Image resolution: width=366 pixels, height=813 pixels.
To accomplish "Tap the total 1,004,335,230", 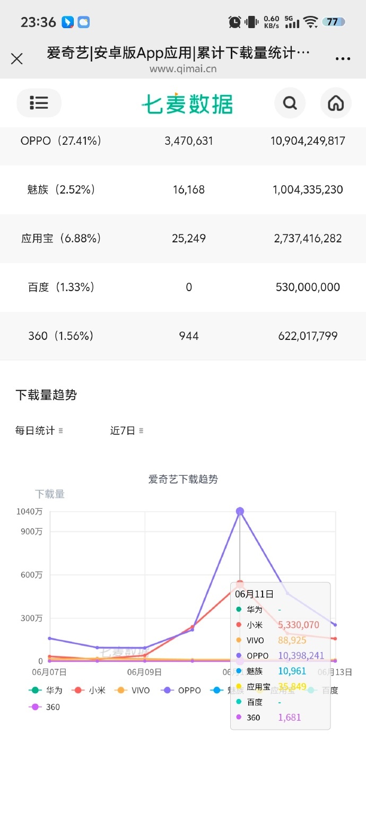I will pos(308,190).
